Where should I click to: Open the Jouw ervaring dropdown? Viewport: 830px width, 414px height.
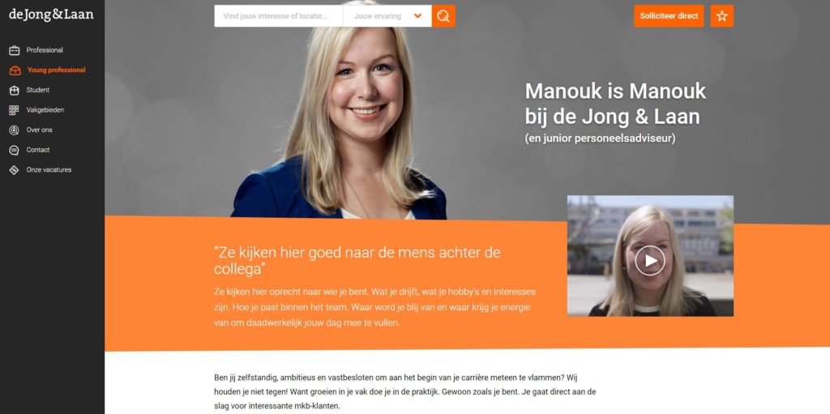[387, 16]
